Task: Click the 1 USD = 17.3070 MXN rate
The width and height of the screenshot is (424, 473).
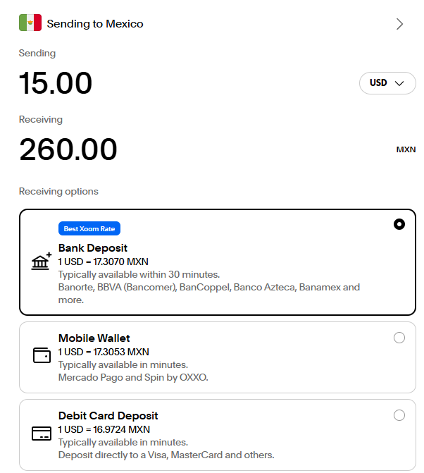Action: [104, 262]
